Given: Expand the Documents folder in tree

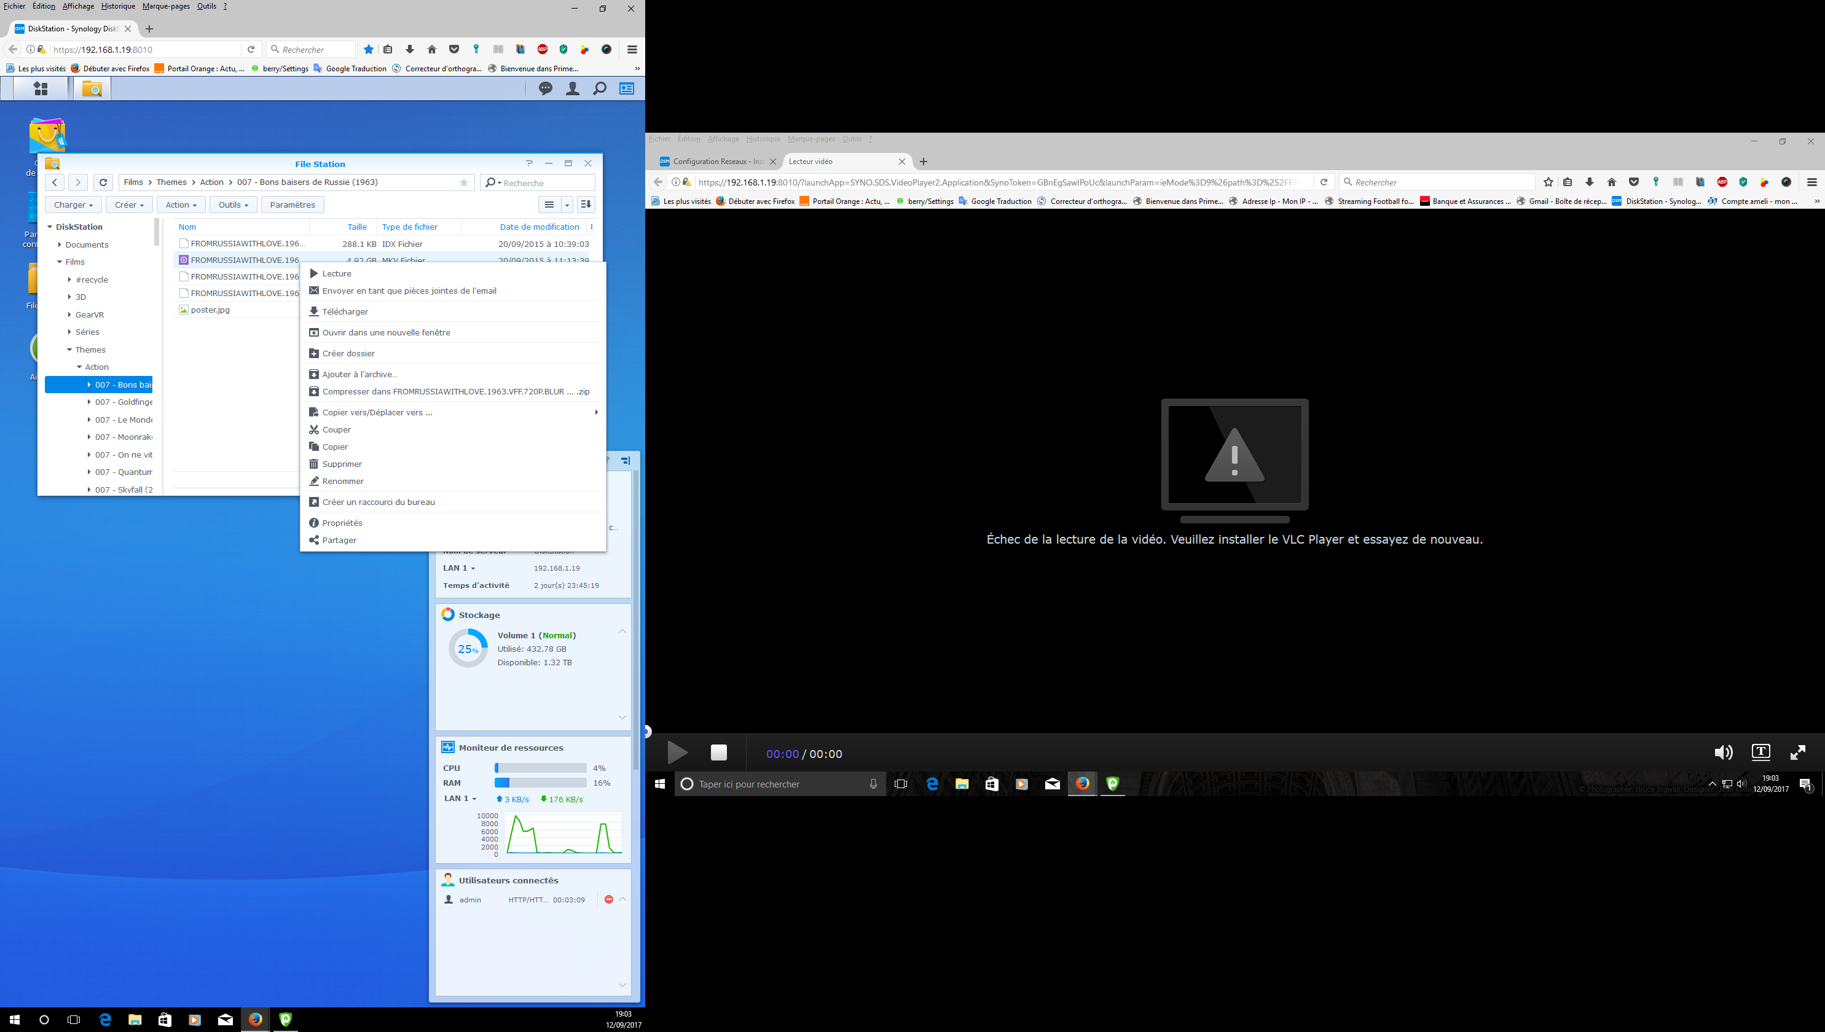Looking at the screenshot, I should click(60, 244).
